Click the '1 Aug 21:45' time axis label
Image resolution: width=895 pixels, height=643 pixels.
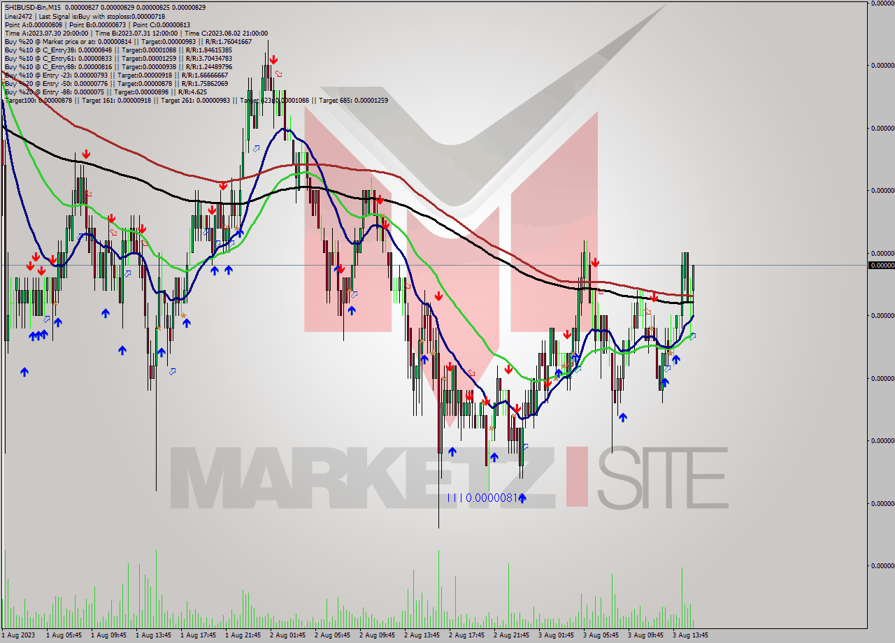[x=243, y=635]
